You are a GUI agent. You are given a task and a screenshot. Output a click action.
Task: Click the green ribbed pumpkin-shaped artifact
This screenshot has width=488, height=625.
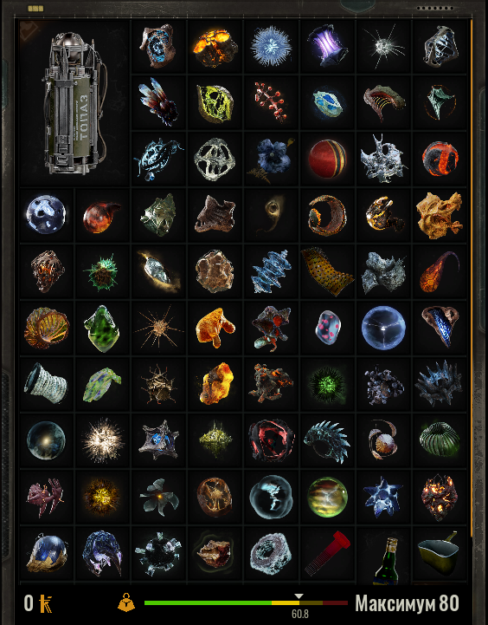tap(440, 439)
